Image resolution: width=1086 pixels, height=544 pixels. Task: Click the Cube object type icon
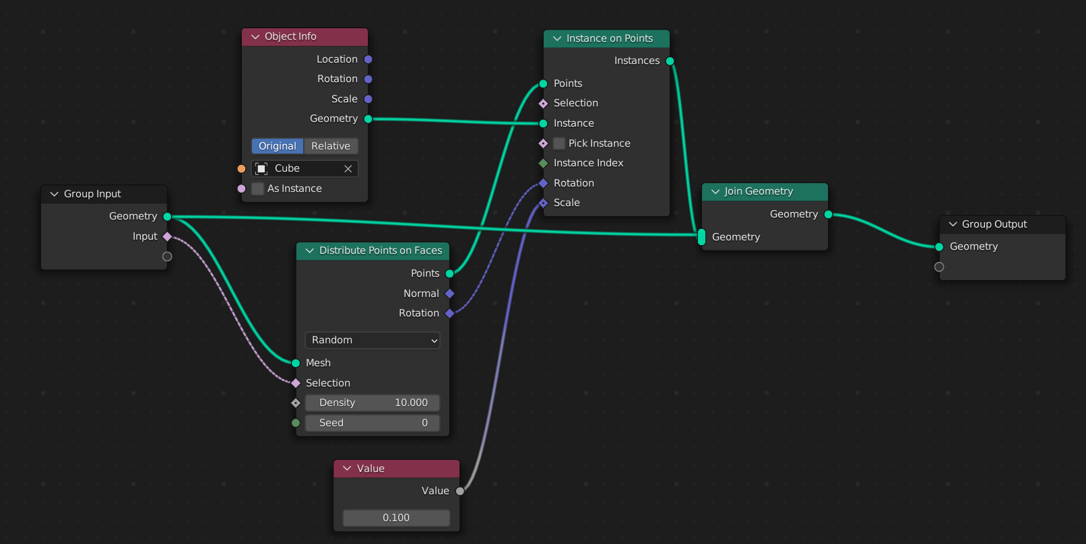pos(262,169)
